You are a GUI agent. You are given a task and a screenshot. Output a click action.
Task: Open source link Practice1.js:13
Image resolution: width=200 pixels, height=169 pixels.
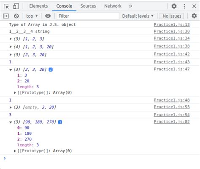172,24
